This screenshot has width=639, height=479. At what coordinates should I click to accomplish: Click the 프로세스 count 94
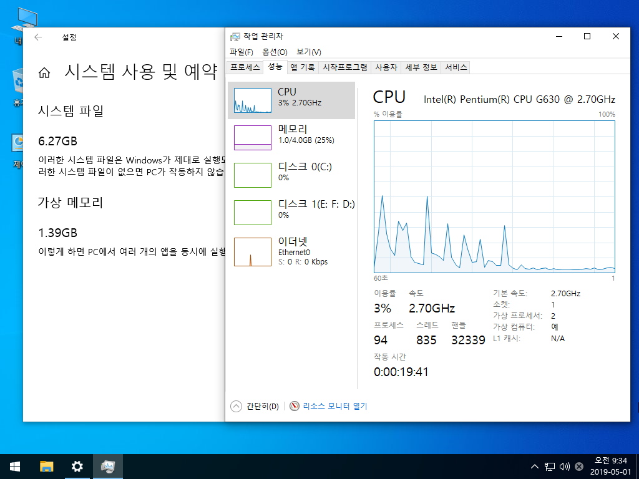pyautogui.click(x=381, y=340)
